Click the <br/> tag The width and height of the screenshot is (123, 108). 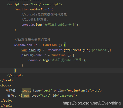point(97,91)
